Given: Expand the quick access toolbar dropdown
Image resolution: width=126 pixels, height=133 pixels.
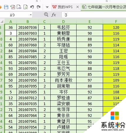Looking at the screenshot, I should [47, 7].
